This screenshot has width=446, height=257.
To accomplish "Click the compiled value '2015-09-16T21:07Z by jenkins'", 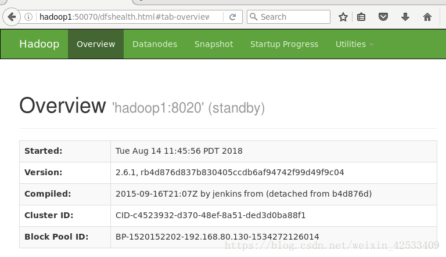I will coord(243,194).
